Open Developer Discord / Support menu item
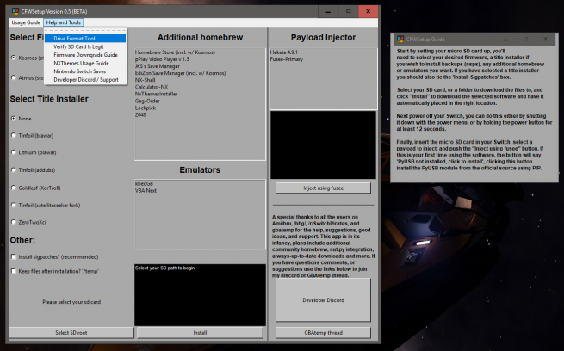The height and width of the screenshot is (351, 564). pyautogui.click(x=85, y=79)
